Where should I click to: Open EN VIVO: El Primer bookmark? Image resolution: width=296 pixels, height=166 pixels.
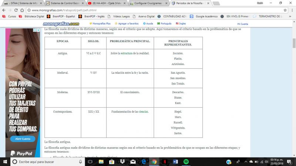235,16
